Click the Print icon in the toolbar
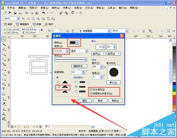This screenshot has width=177, height=138. 20,13
